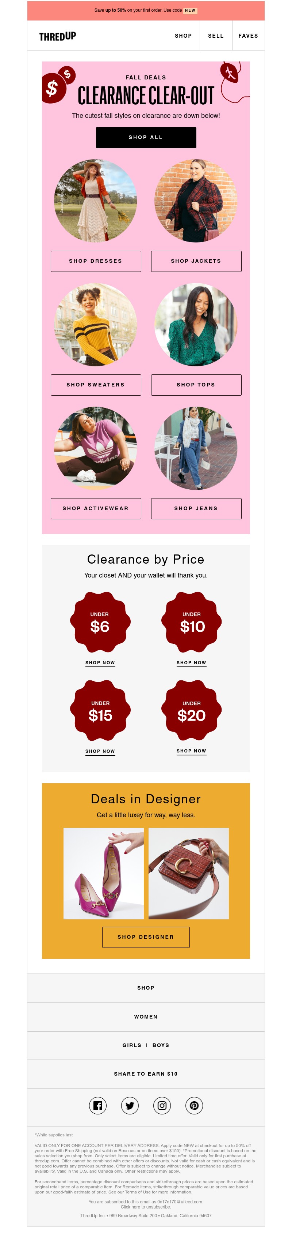The image size is (292, 1233).
Task: Click the Share to Earn $10 link
Action: point(146,1073)
